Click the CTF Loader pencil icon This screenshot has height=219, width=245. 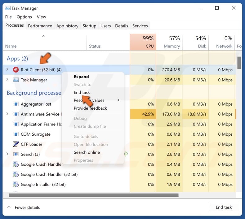pyautogui.click(x=16, y=144)
